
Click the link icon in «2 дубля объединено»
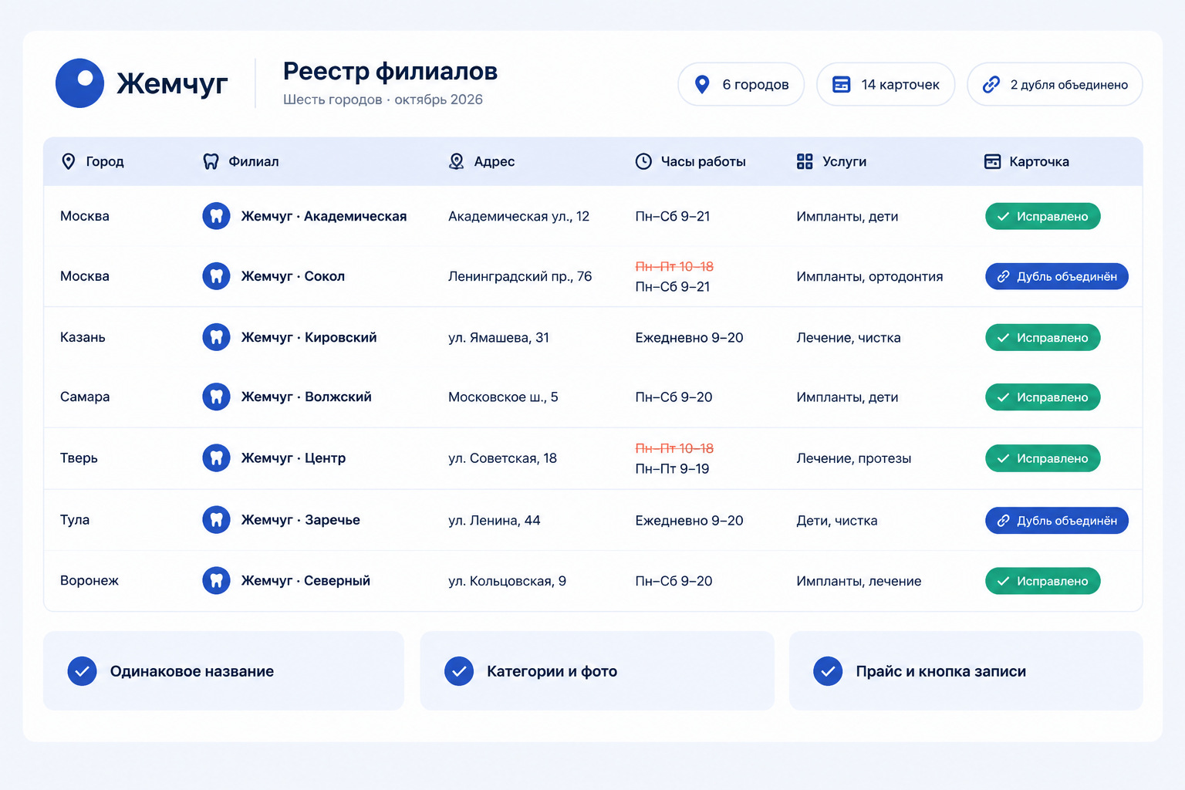tap(991, 84)
